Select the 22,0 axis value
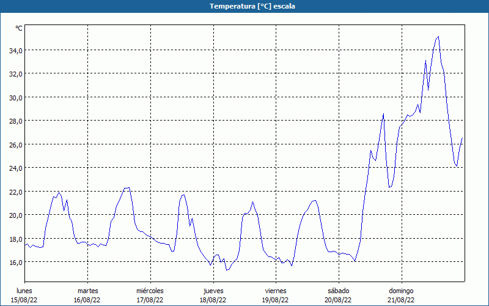The width and height of the screenshot is (489, 306). click(x=16, y=192)
